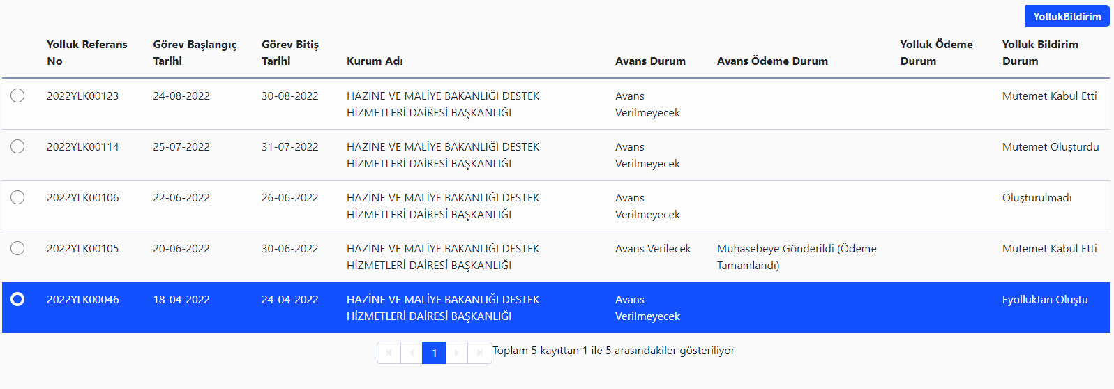The width and height of the screenshot is (1114, 389).
Task: Click the Avans Ödeme Durum header
Action: pyautogui.click(x=772, y=61)
